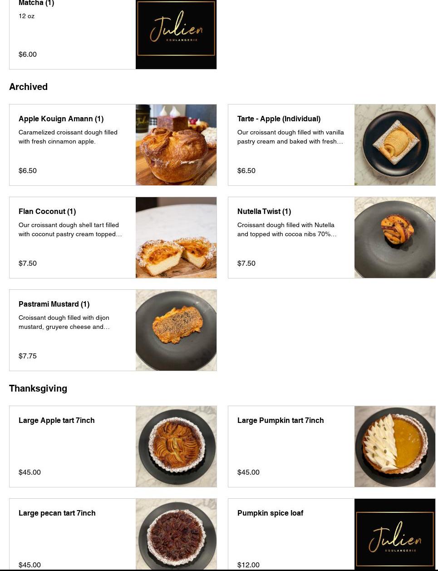
Task: Click the Pastrami Mustard croissant photo
Action: [176, 330]
